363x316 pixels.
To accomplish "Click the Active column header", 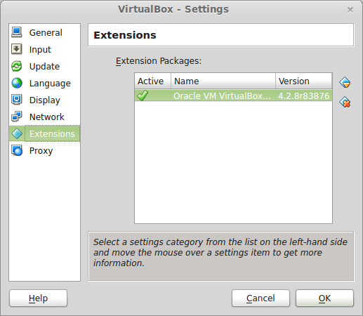I will 153,81.
